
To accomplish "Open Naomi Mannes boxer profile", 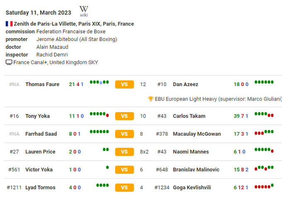I will tap(191, 152).
